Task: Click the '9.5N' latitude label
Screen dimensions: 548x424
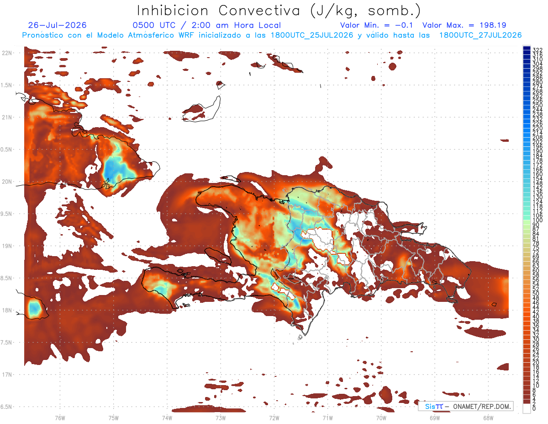Action: [x=6, y=214]
